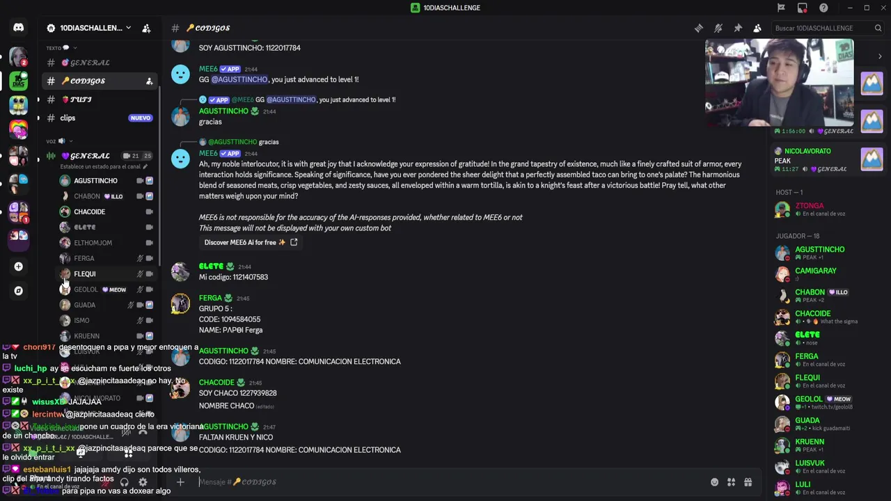Open user settings gear
This screenshot has height=501, width=891.
pos(143,482)
